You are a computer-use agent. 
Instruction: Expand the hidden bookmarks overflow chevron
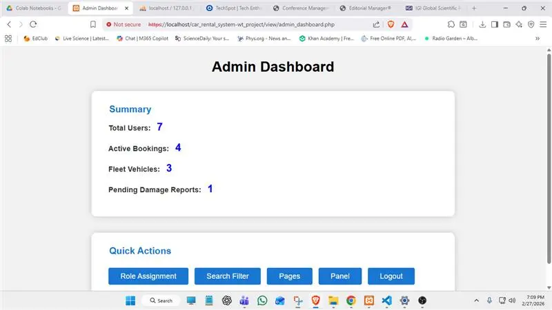[x=537, y=39]
